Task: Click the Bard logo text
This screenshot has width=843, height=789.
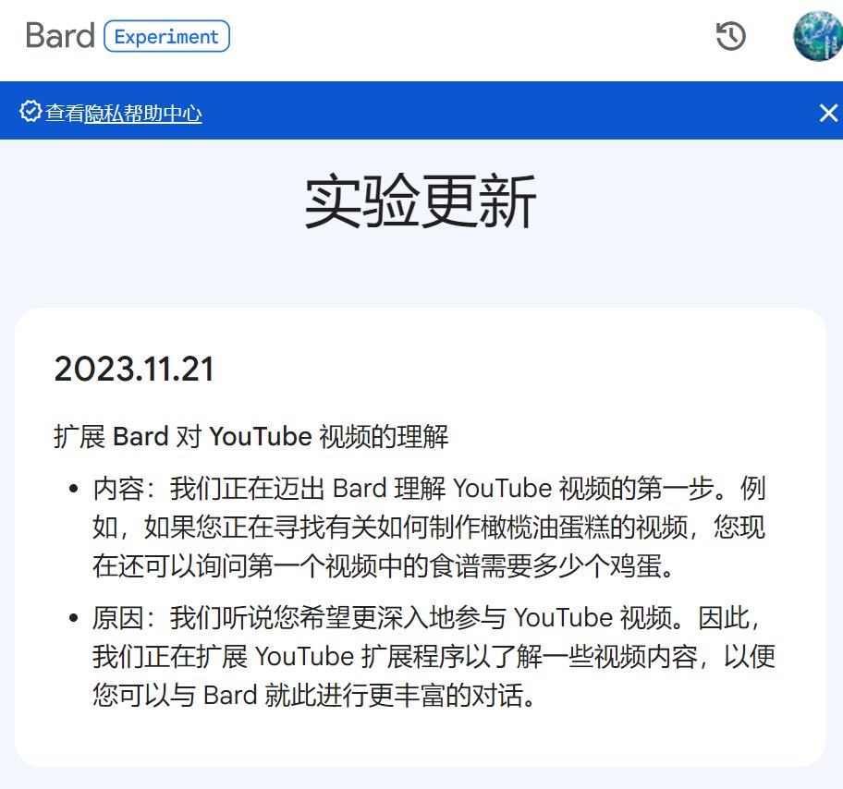Action: (60, 36)
